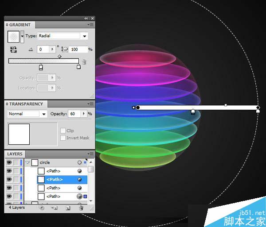Screen dimensions: 266x227
Task: Click the gradient angle icon
Action: click(31, 50)
